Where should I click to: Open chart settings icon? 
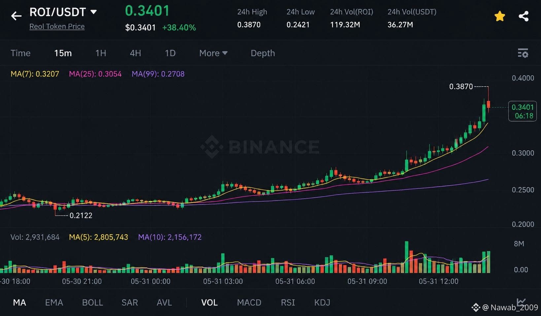tap(523, 53)
